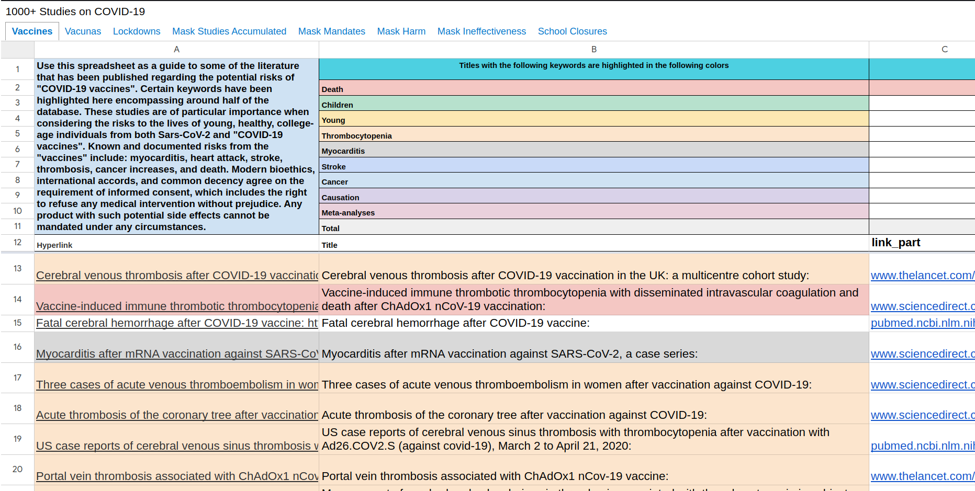Select row 12 header
The height and width of the screenshot is (491, 975).
[17, 243]
